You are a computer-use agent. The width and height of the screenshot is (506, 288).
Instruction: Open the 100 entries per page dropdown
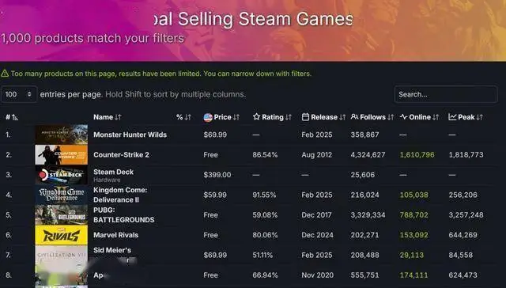(19, 94)
